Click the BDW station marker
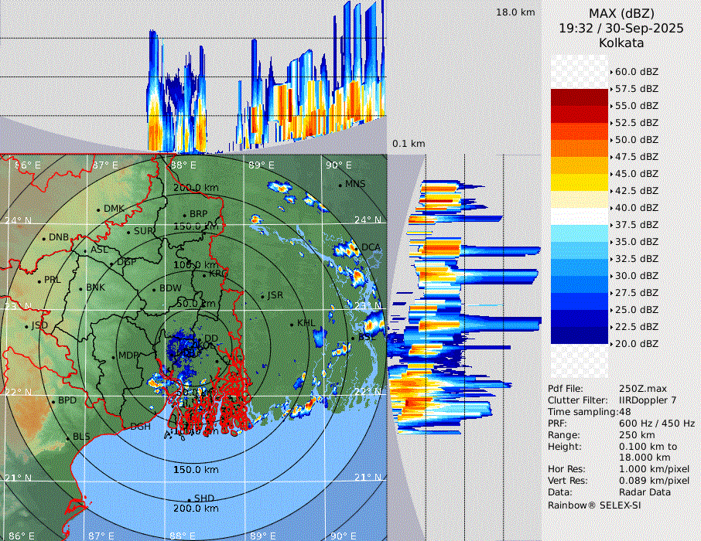Viewport: 701px width, 541px height. [154, 290]
